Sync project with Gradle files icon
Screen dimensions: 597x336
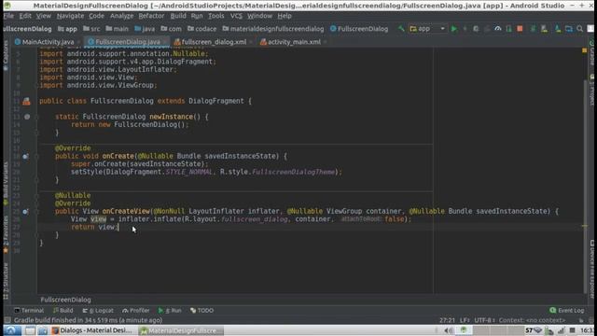[x=533, y=29]
